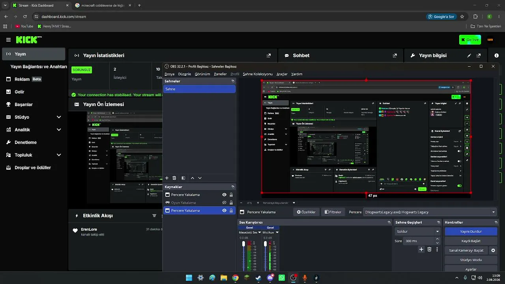This screenshot has height=284, width=505.
Task: Toggle lock on the Oyun Yakalama source
Action: click(231, 203)
